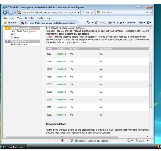Viewport: 161px width, 151px height.
Task: Click the Security Center arrow icon
Action: click(8, 41)
